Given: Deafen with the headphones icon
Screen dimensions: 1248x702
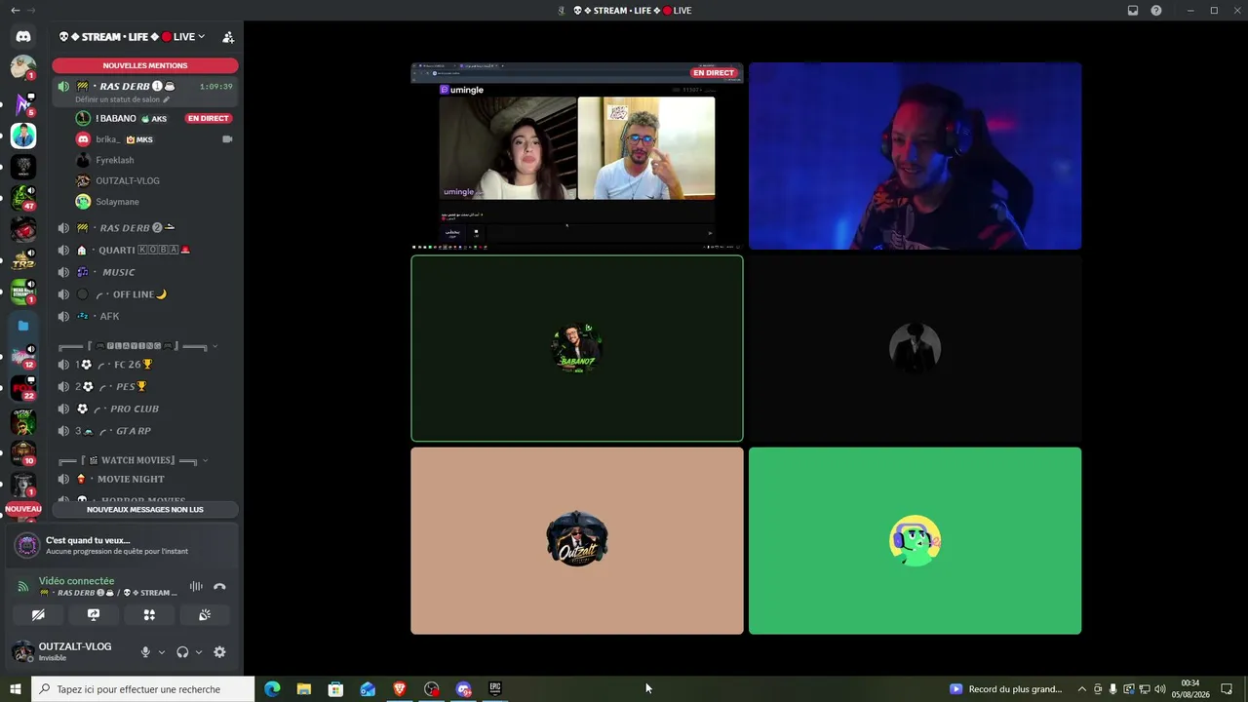Looking at the screenshot, I should [182, 652].
